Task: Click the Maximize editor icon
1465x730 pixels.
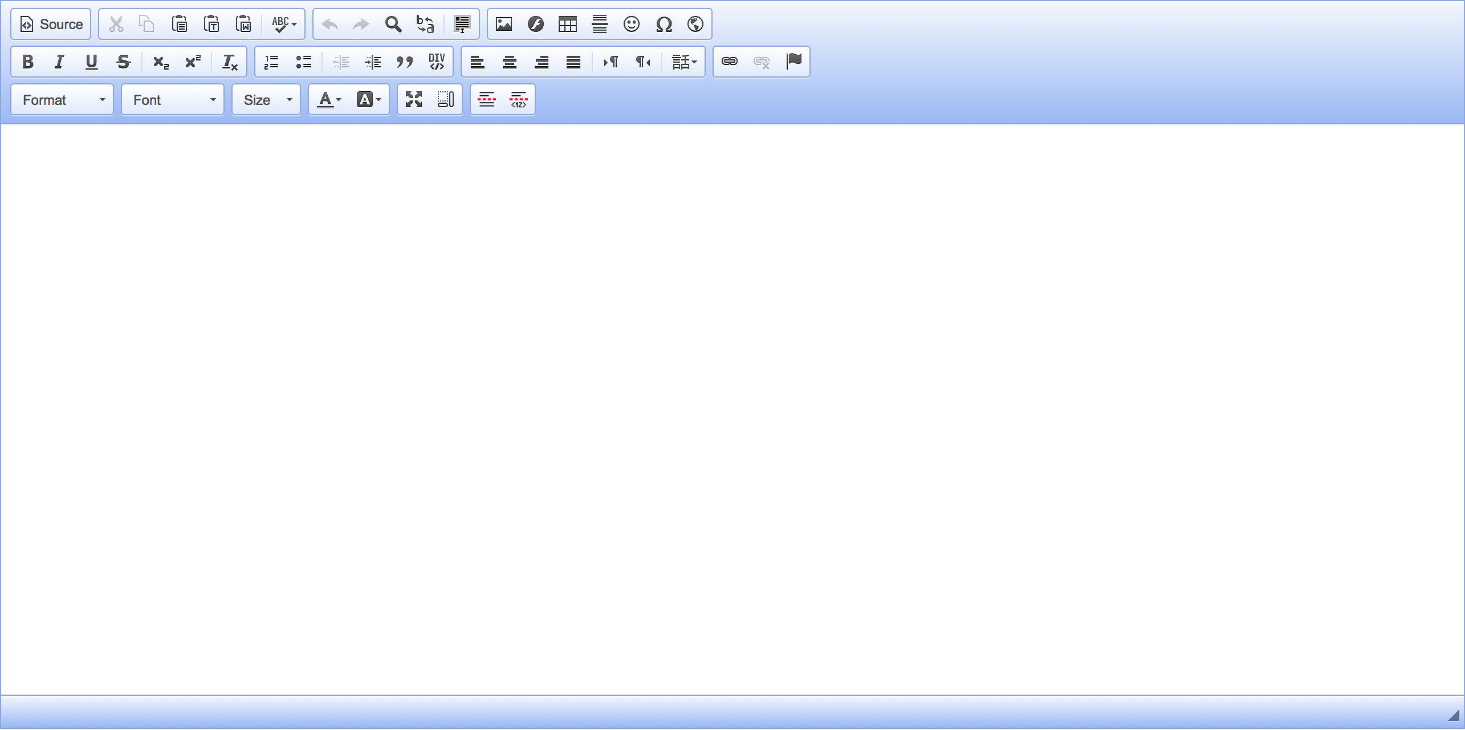Action: point(414,100)
